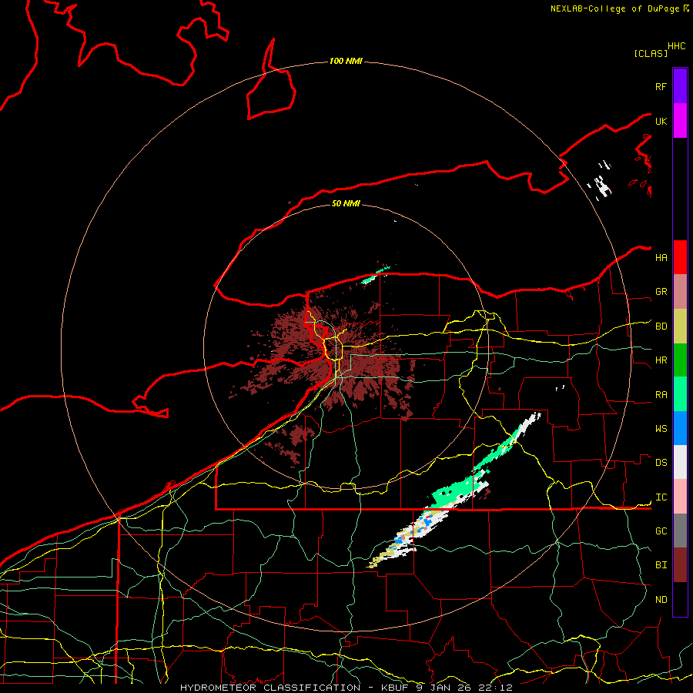Click the IC legend label
The image size is (693, 693).
(661, 497)
